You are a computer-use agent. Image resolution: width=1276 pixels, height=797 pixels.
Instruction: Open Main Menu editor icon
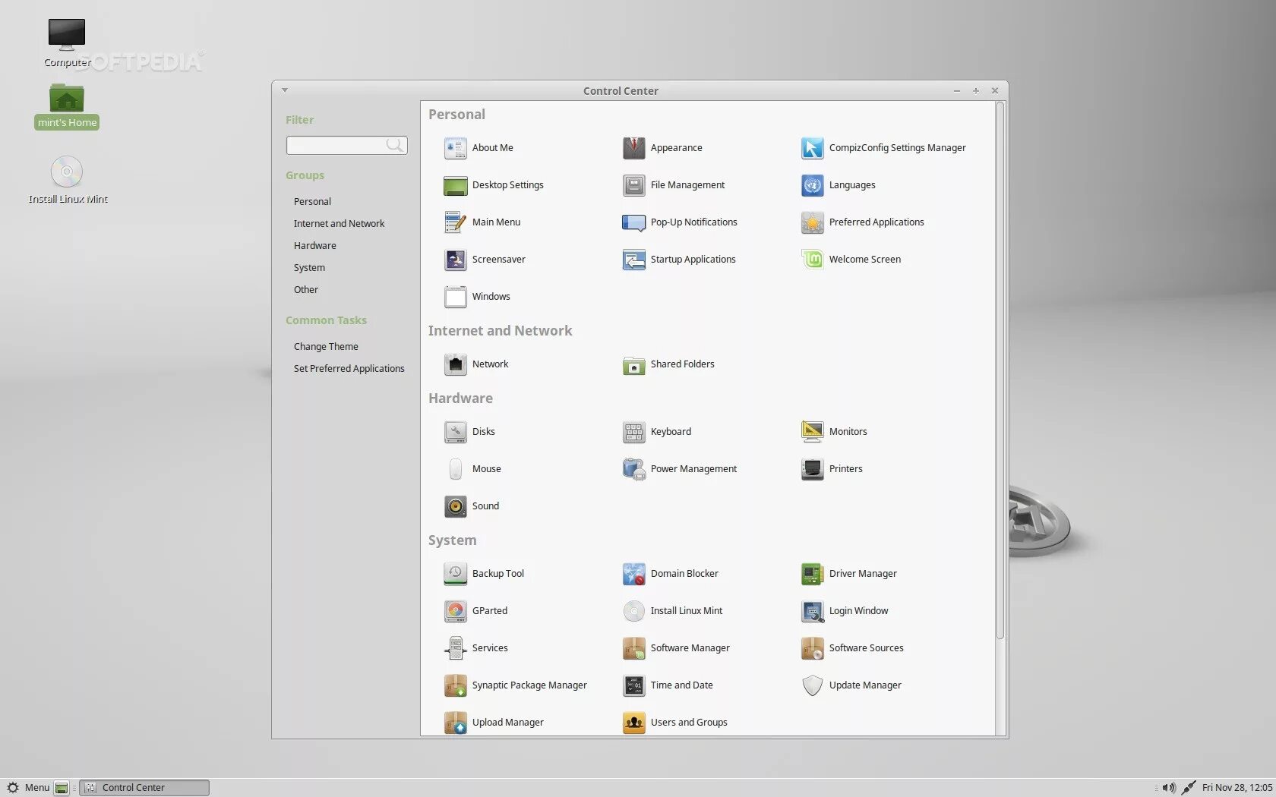(x=455, y=222)
